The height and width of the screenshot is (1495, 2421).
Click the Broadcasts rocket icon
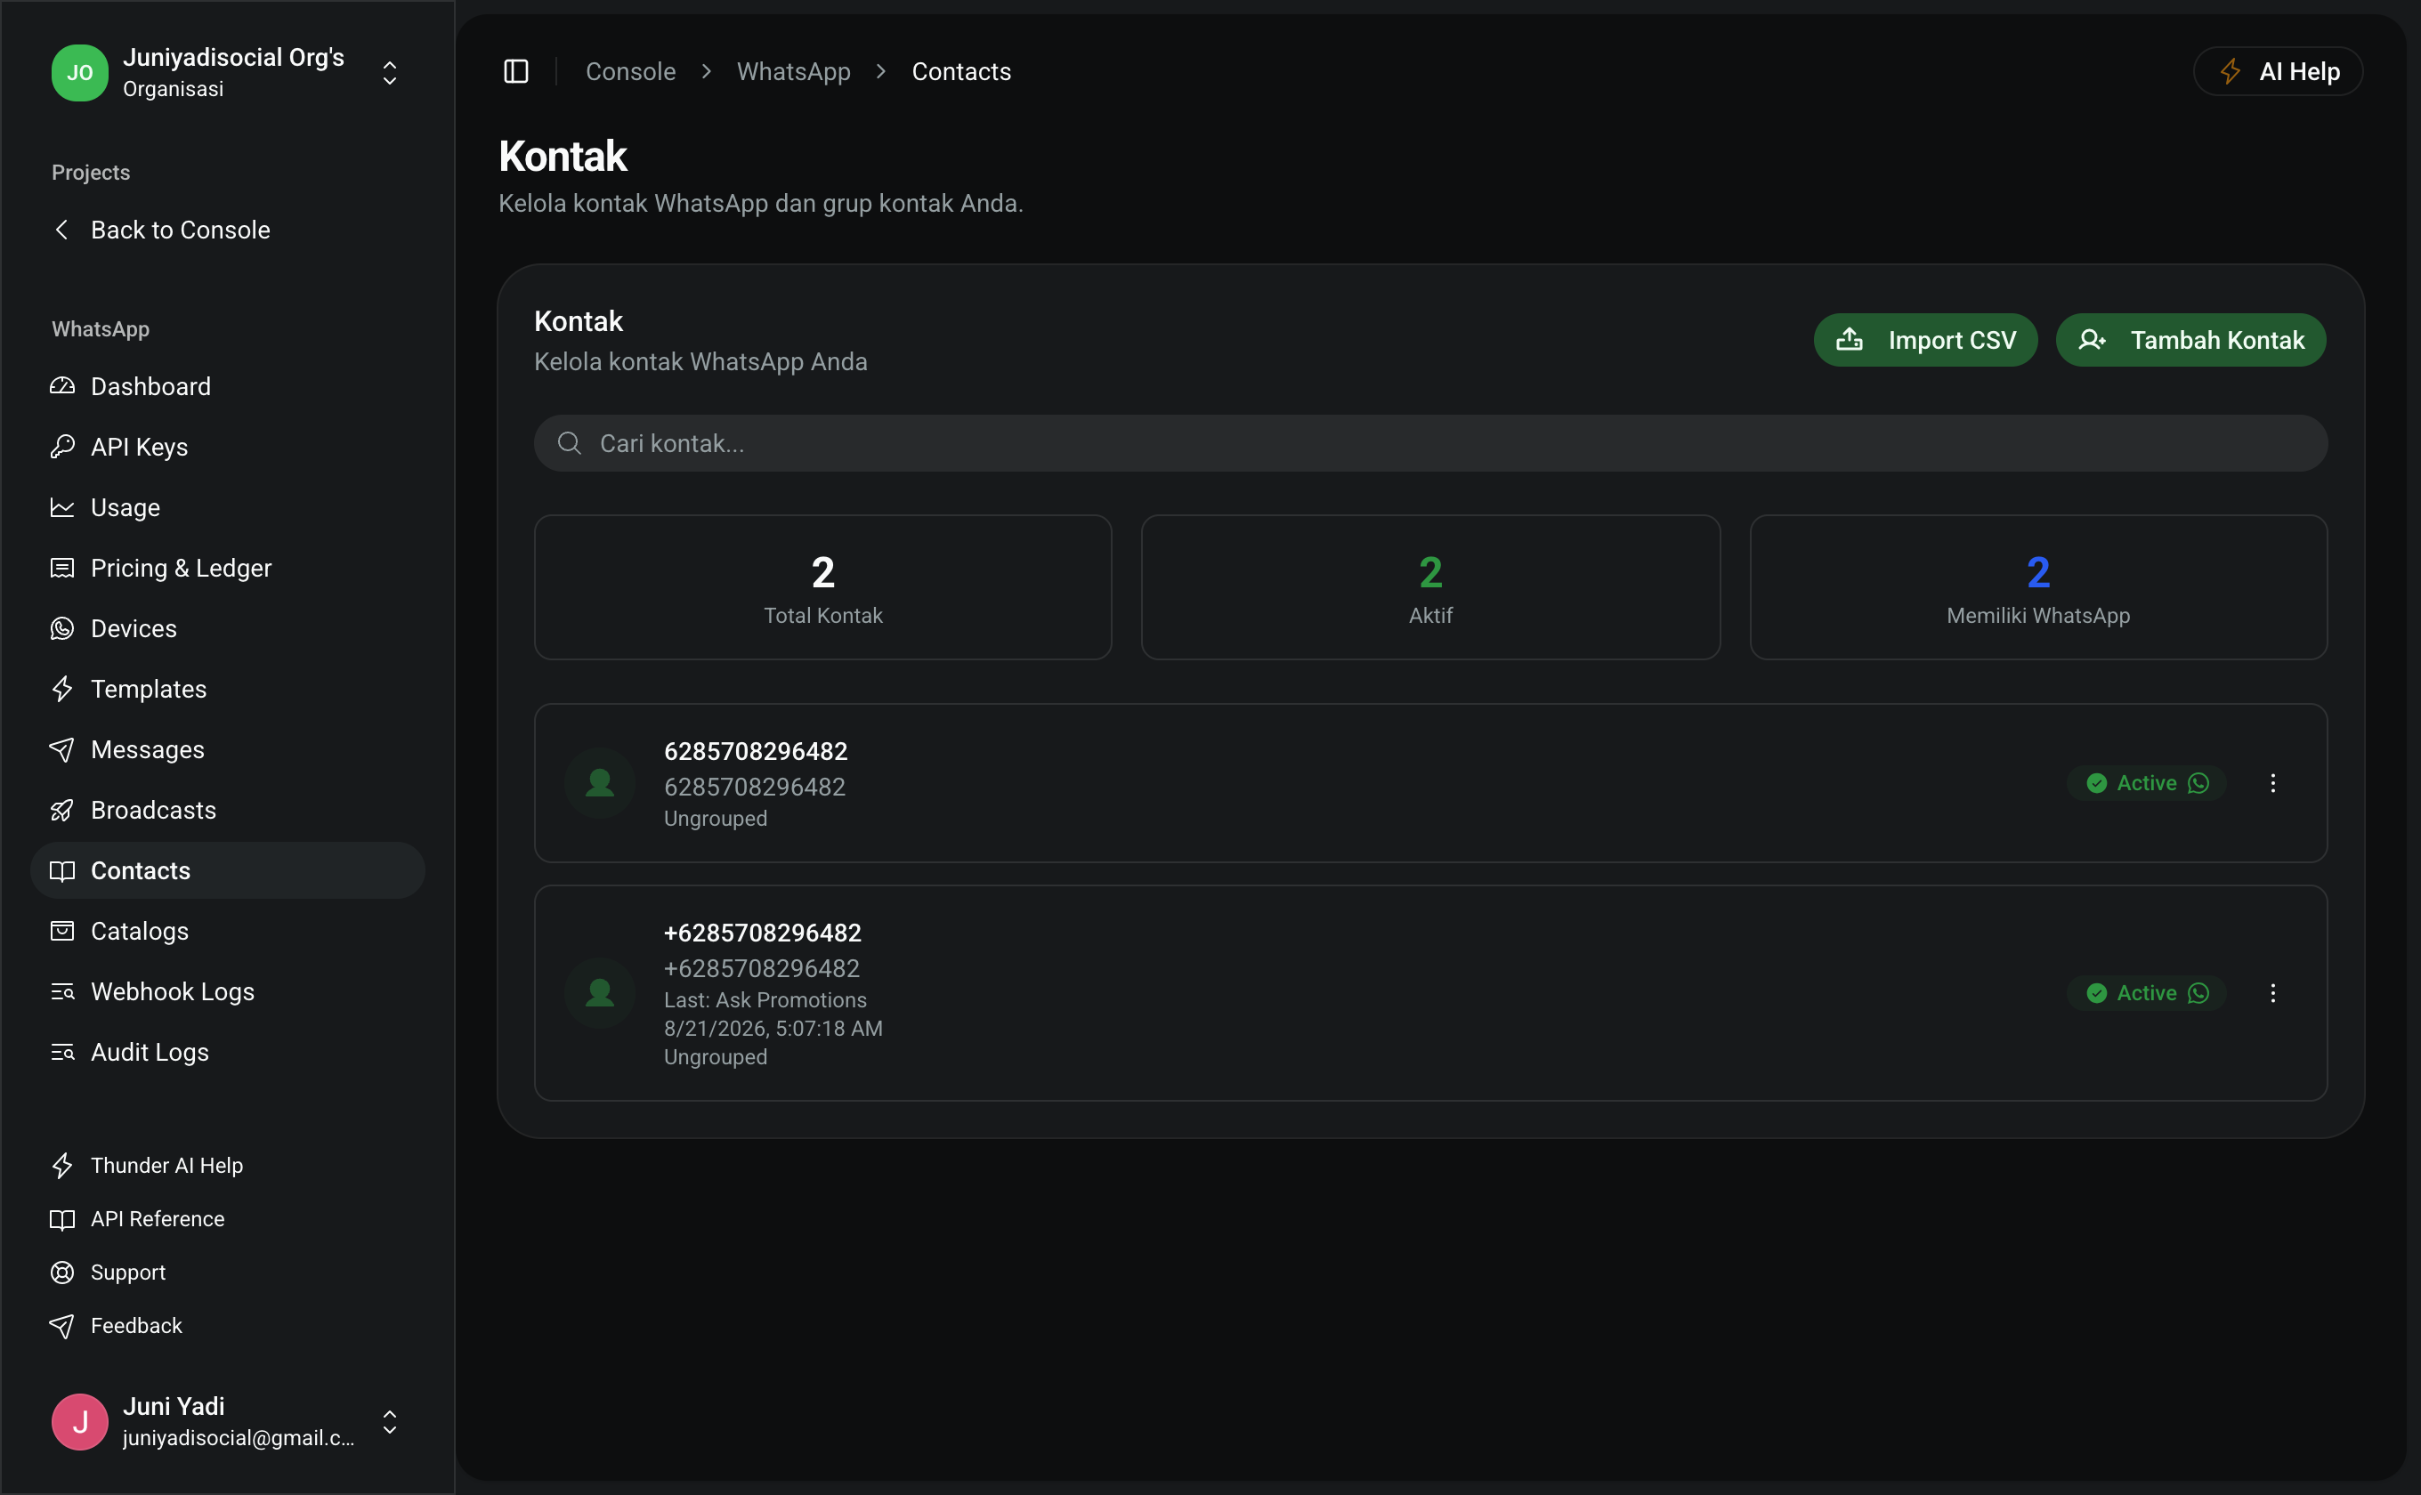click(x=62, y=810)
